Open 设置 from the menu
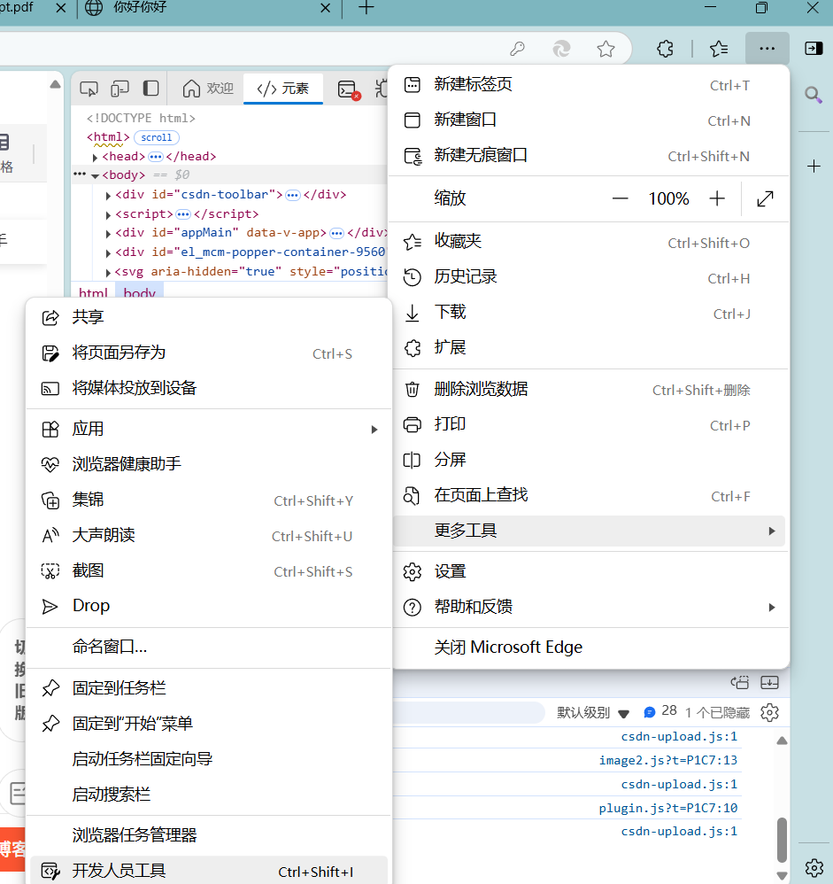Screen dimensions: 833x884 (x=589, y=571)
